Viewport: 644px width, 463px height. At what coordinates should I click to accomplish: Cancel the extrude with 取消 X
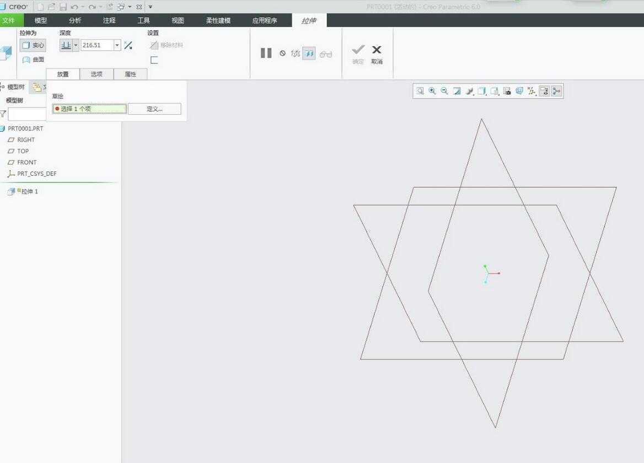(377, 54)
